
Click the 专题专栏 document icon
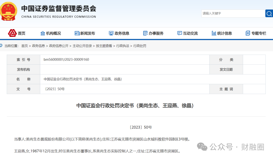point(248,33)
